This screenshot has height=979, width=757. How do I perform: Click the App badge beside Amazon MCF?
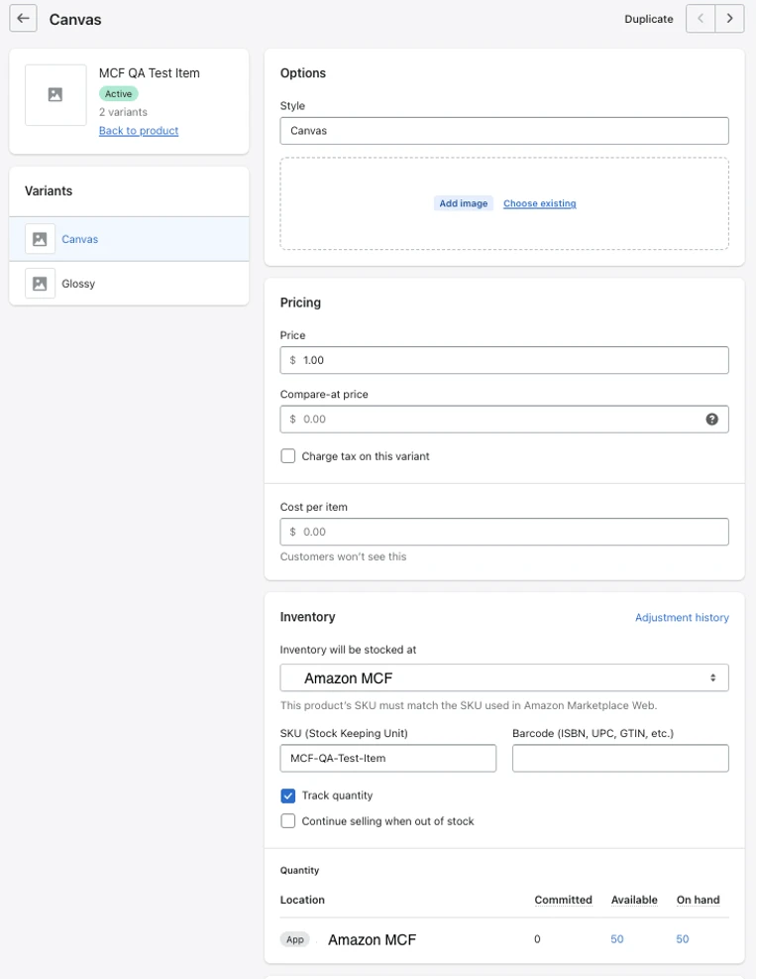[x=295, y=939]
